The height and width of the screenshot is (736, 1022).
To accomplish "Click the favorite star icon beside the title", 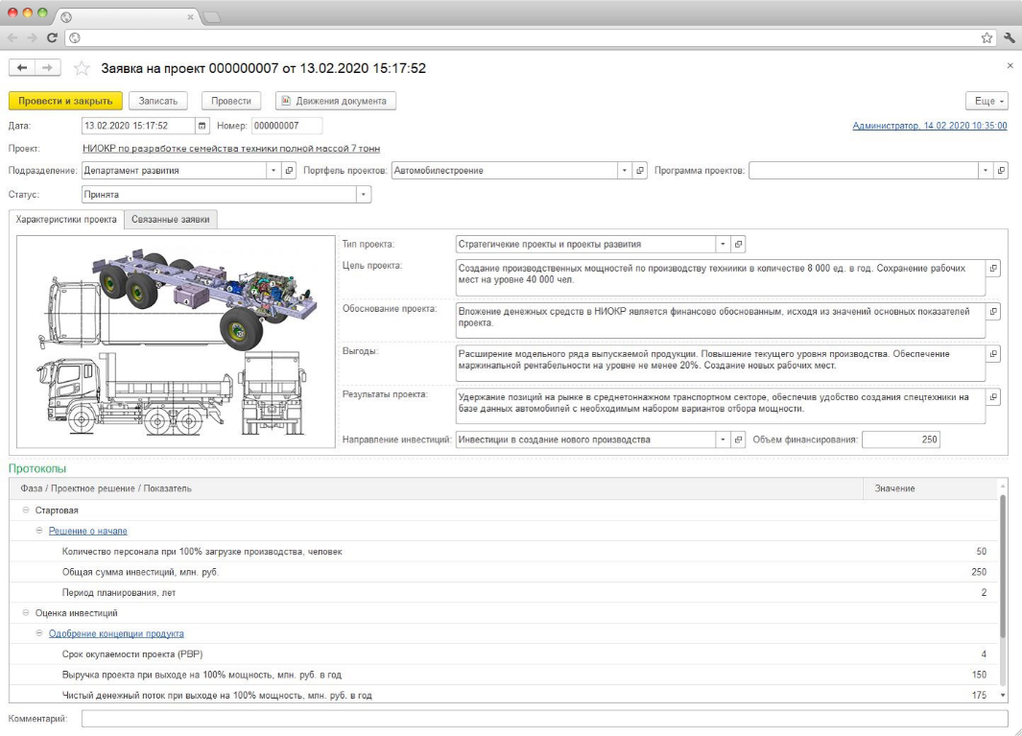I will [83, 69].
